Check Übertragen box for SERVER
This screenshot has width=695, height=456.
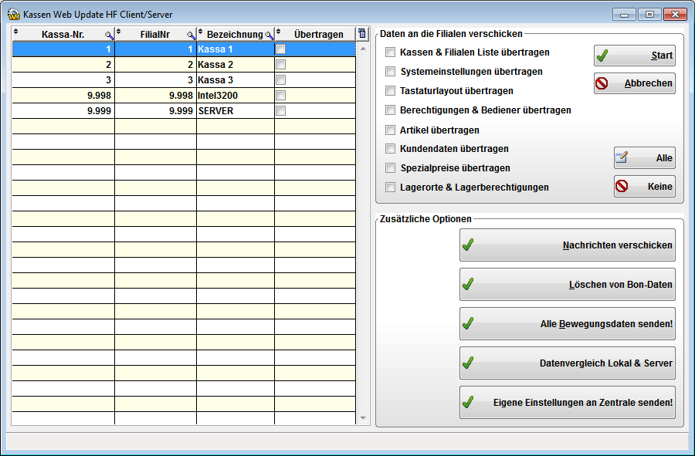click(x=280, y=111)
